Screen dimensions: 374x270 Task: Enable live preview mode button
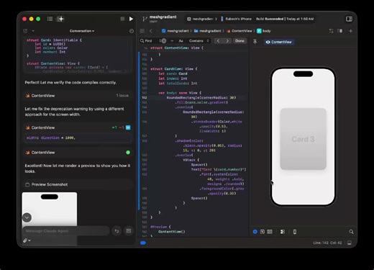click(255, 232)
